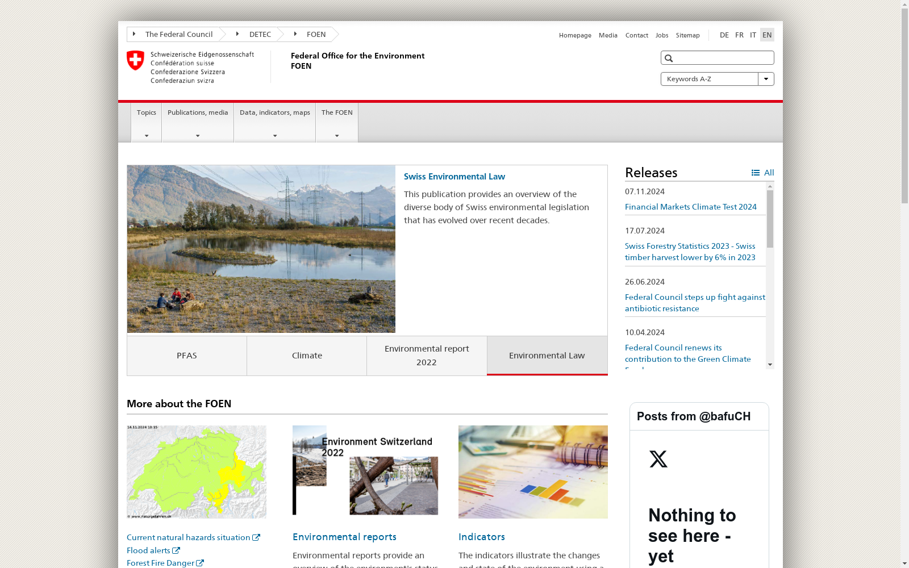Open the Contact link in header
The width and height of the screenshot is (909, 568).
[637, 35]
